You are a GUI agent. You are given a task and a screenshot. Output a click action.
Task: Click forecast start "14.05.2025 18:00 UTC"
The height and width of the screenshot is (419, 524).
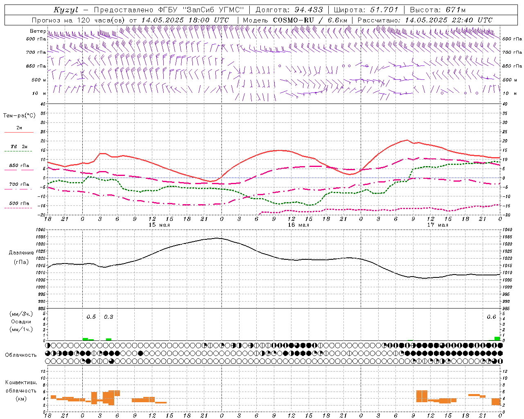pyautogui.click(x=185, y=20)
